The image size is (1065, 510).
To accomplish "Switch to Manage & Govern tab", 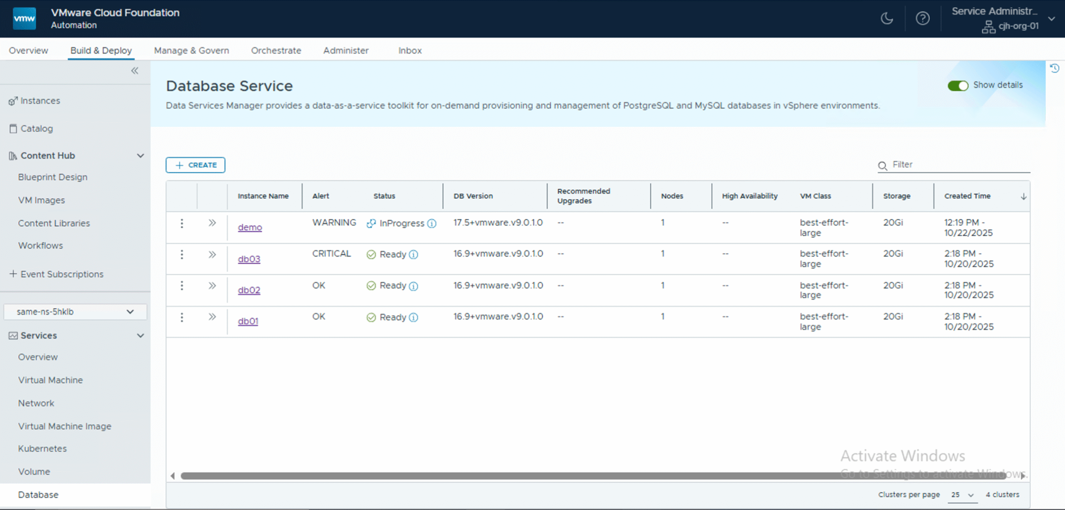I will 191,50.
